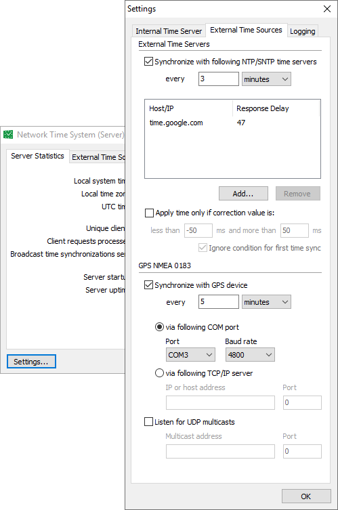Close the Settings dialog window
338x510 pixels.
click(327, 9)
